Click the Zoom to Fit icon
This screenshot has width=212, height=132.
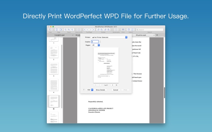79,30
